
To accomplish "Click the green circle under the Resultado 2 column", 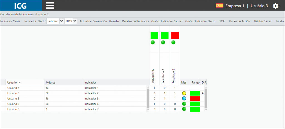I will (173, 42).
